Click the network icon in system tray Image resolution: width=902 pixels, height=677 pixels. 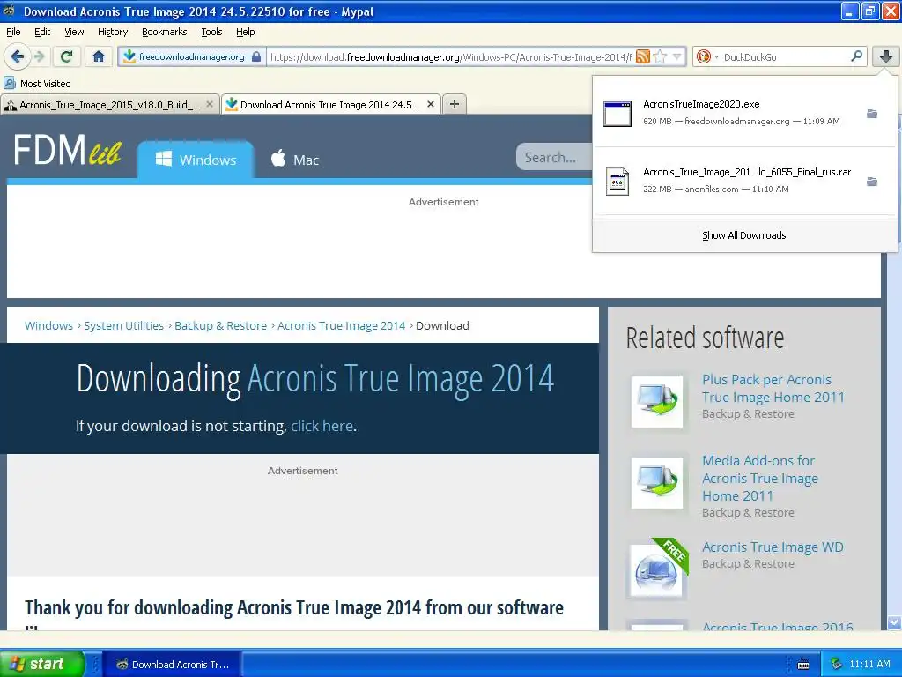click(x=837, y=665)
